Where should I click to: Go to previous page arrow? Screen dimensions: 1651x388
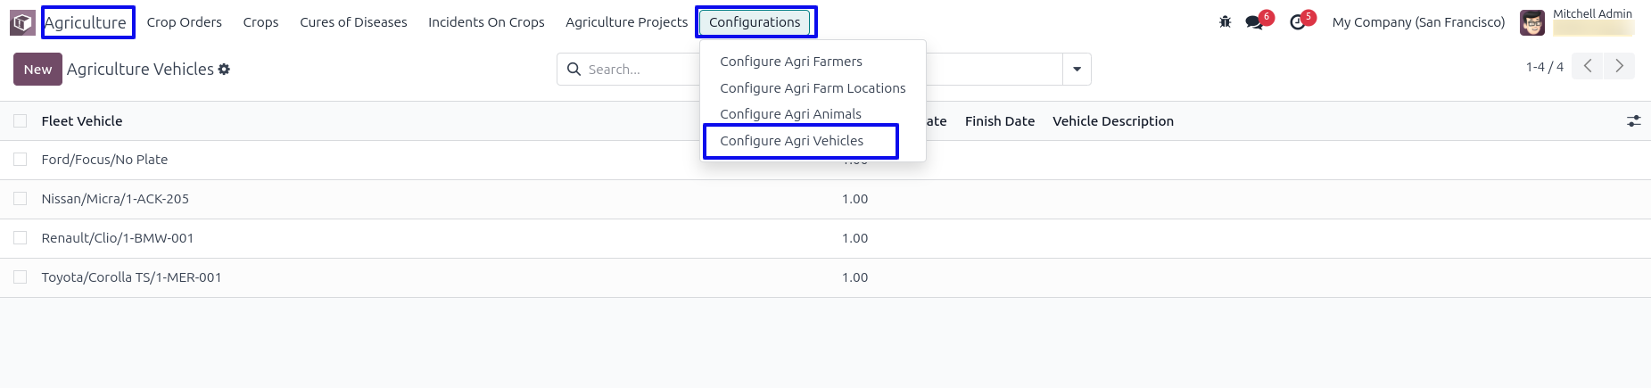[1588, 67]
